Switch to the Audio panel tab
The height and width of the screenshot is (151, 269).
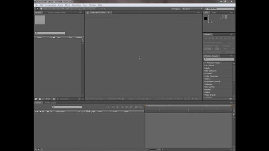tap(214, 13)
